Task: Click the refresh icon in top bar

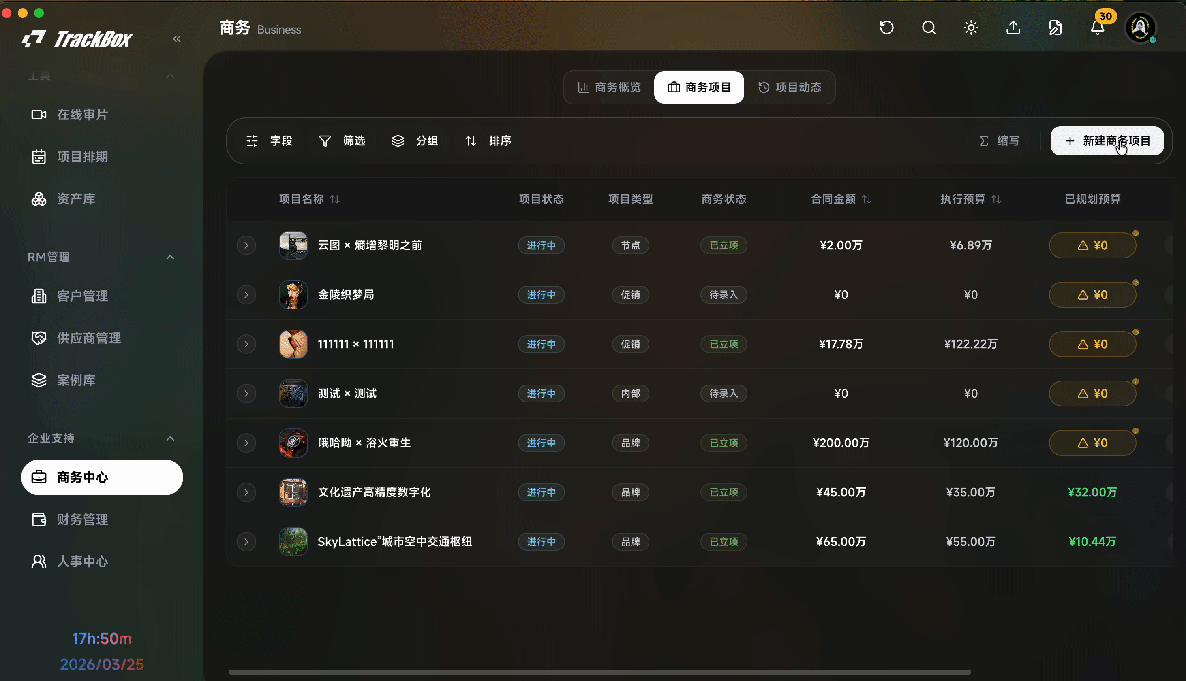Action: pos(886,28)
